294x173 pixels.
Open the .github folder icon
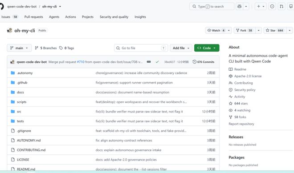click(13, 83)
